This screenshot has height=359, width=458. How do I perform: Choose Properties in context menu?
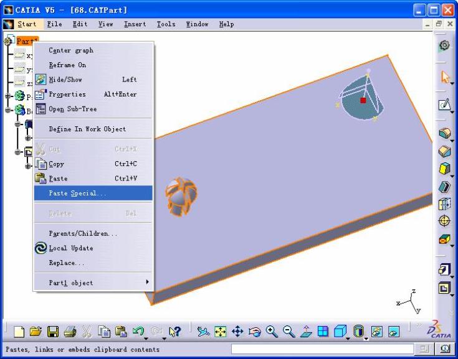[x=93, y=94]
